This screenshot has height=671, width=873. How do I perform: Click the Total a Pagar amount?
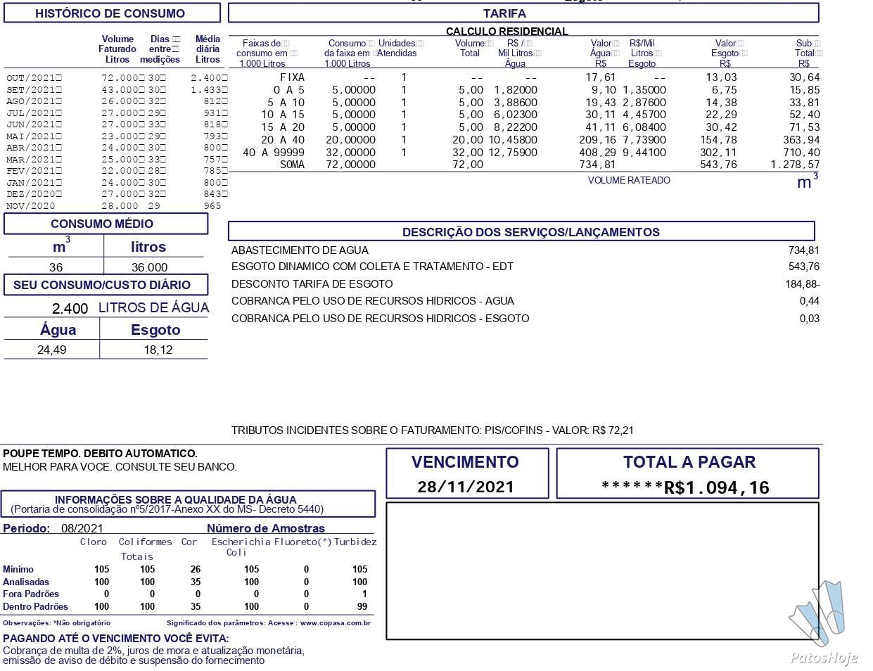[x=686, y=487]
